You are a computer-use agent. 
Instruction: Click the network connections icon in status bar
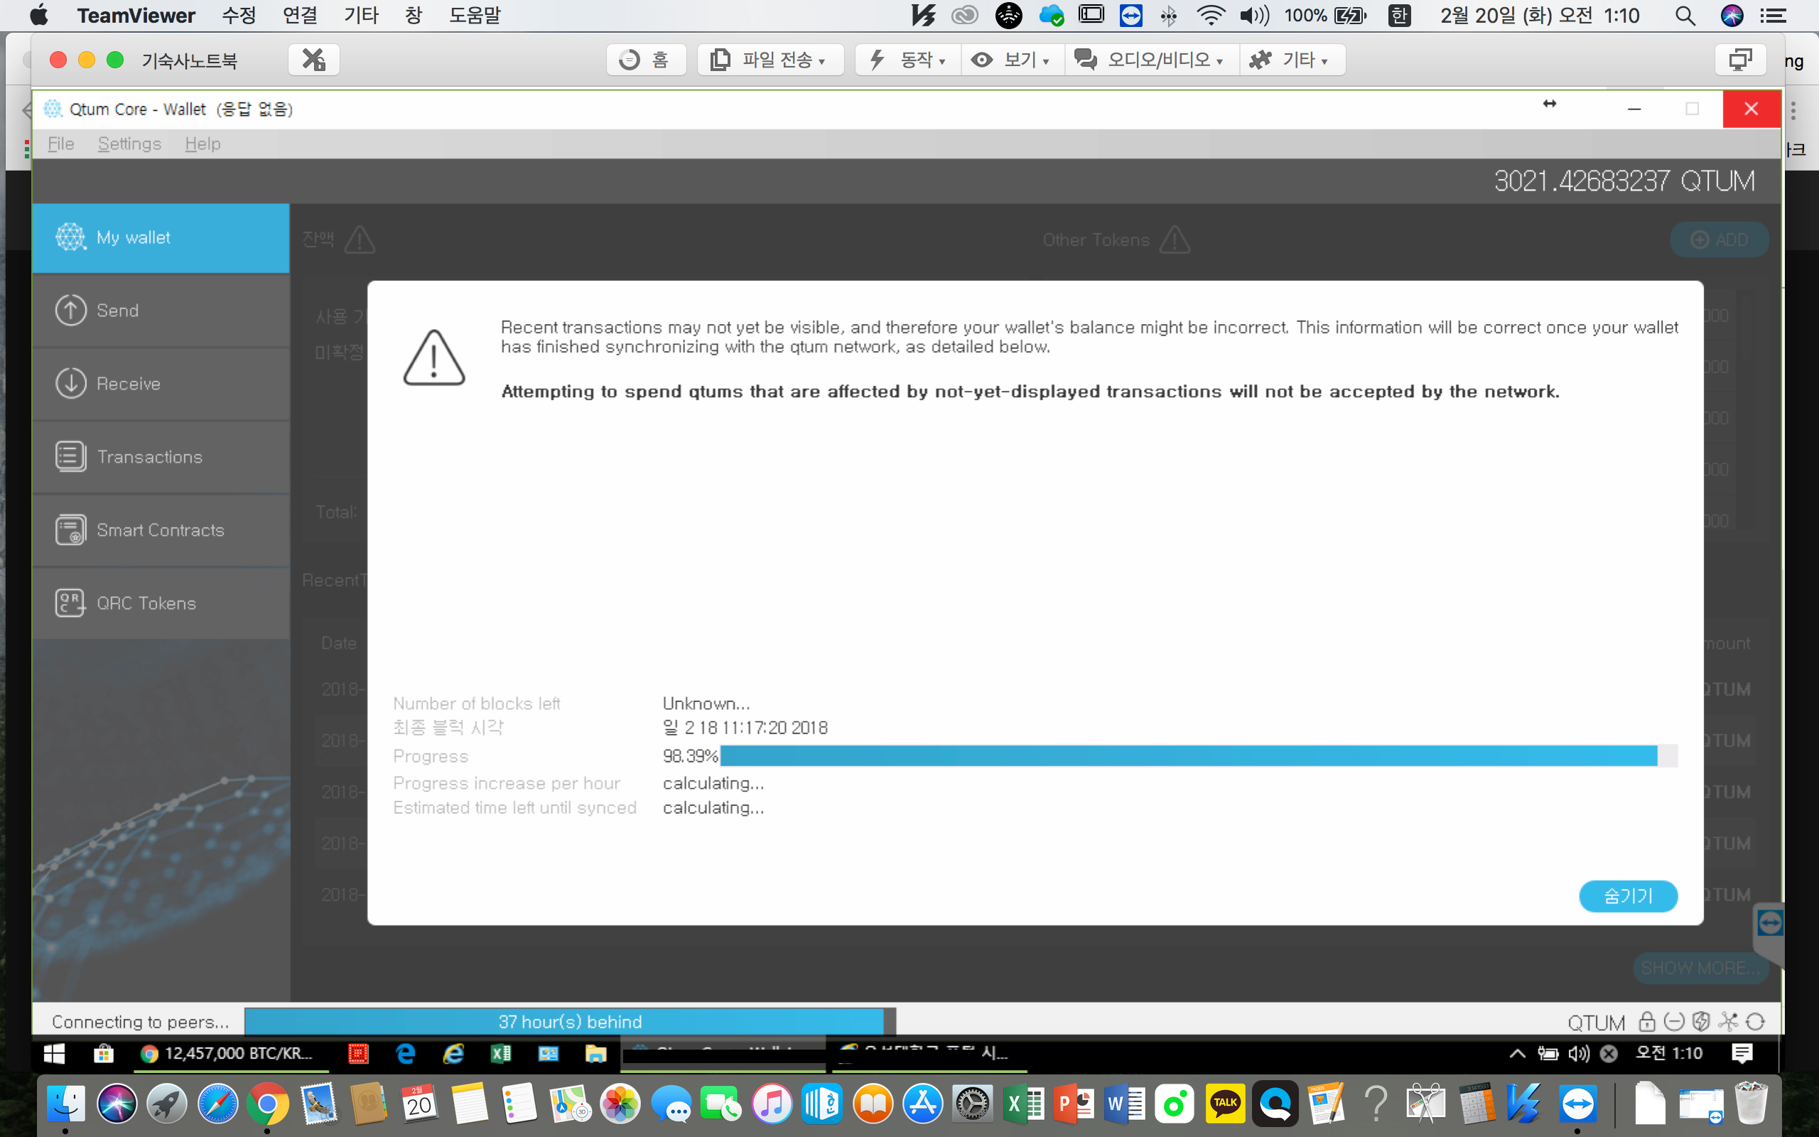coord(1728,1021)
